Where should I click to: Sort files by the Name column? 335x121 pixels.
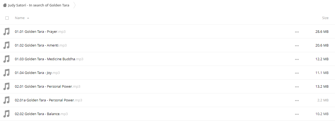[20, 18]
